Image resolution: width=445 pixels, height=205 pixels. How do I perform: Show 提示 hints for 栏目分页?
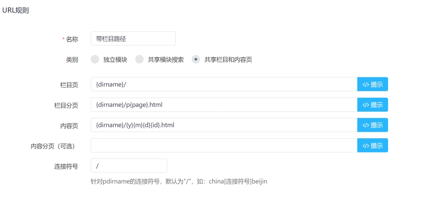pyautogui.click(x=372, y=105)
